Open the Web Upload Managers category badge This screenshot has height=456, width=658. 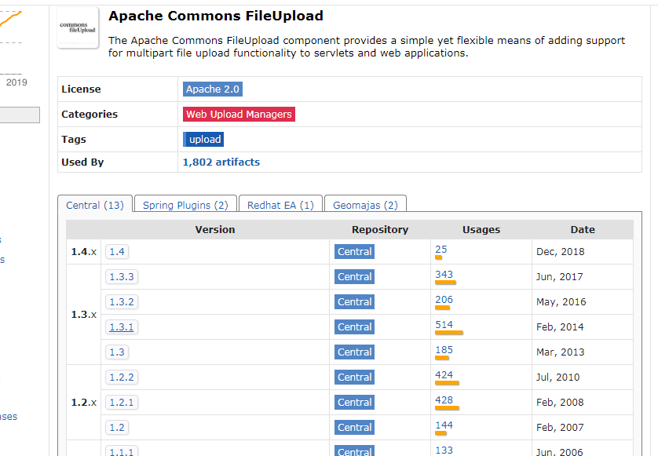[239, 114]
